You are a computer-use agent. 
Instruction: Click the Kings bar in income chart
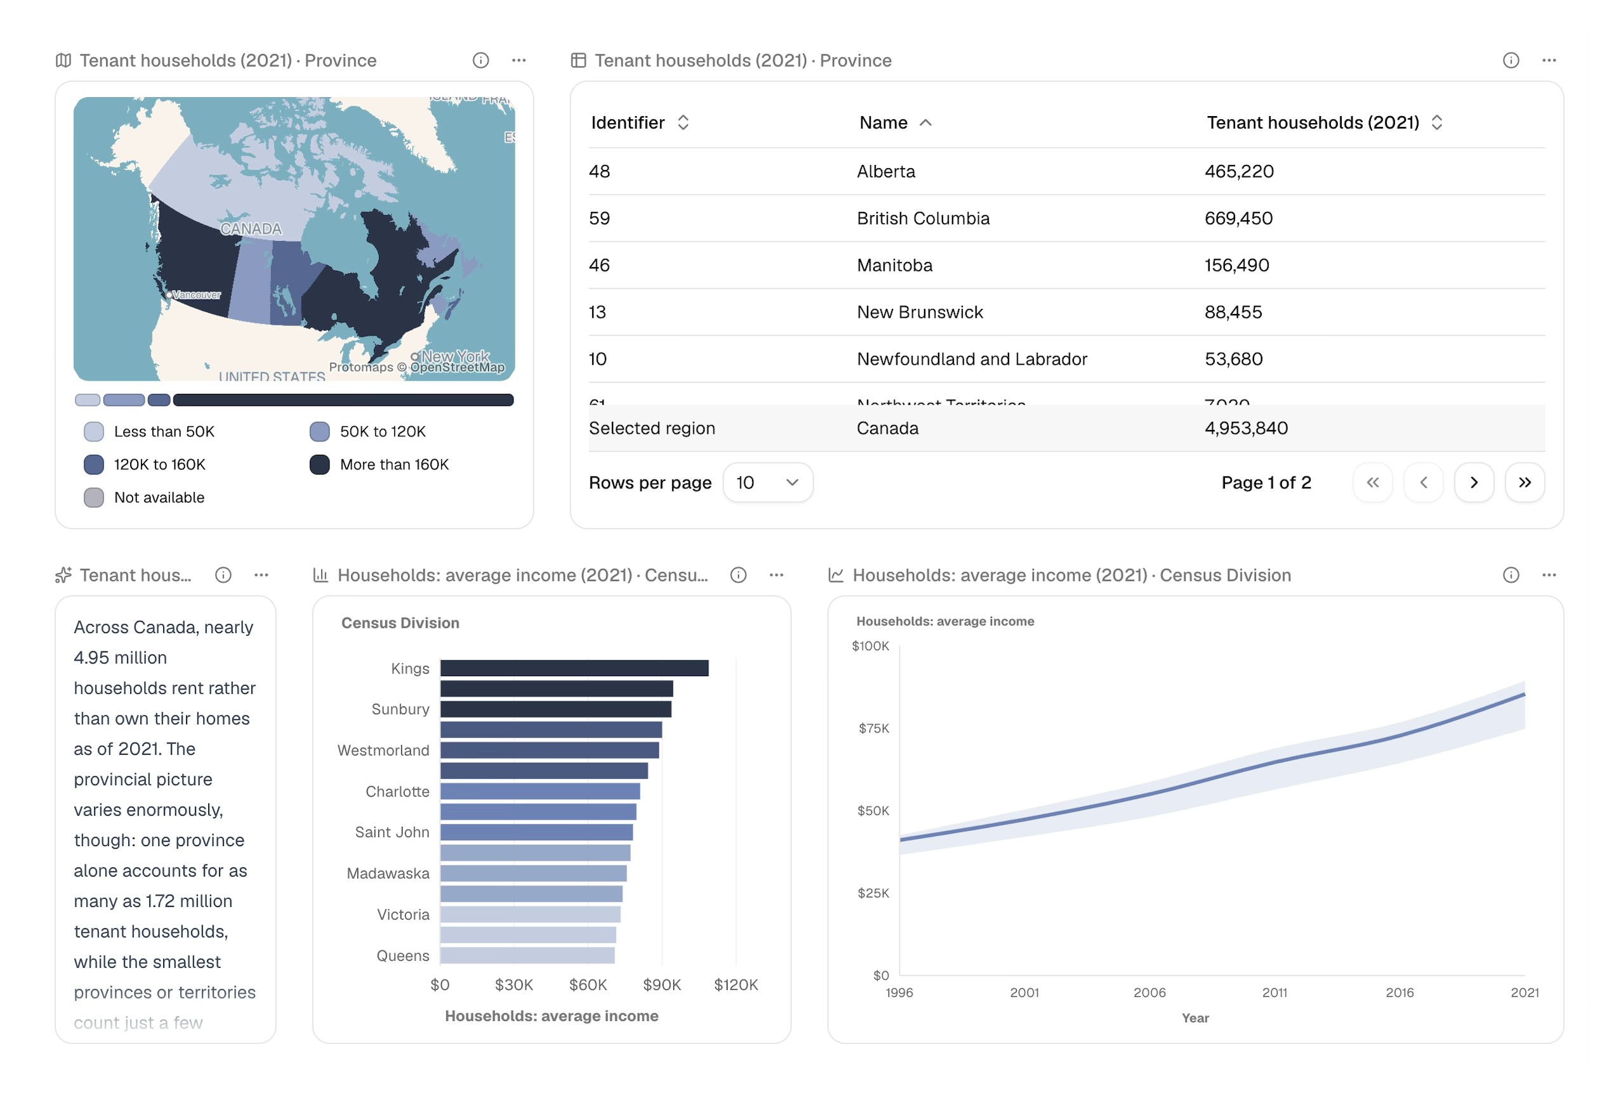[x=574, y=668]
